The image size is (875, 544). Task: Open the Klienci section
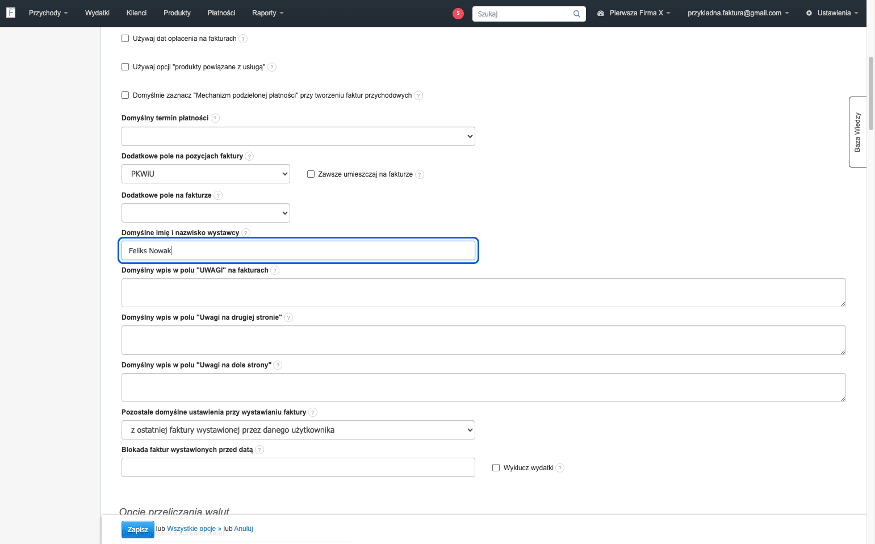[136, 13]
